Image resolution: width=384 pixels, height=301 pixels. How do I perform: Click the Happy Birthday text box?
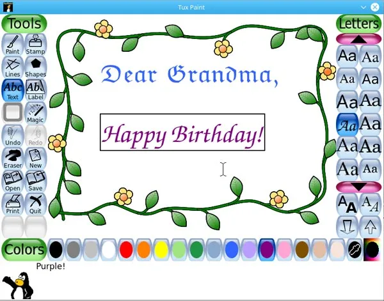(x=182, y=132)
